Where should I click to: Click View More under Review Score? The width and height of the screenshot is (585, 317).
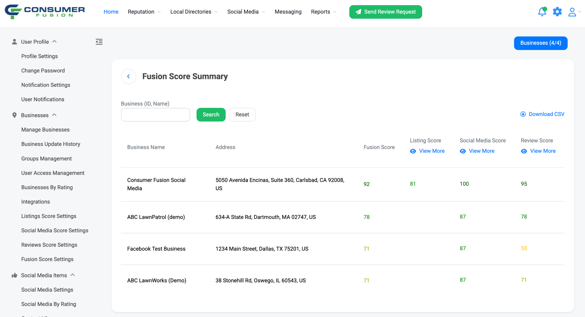click(543, 151)
